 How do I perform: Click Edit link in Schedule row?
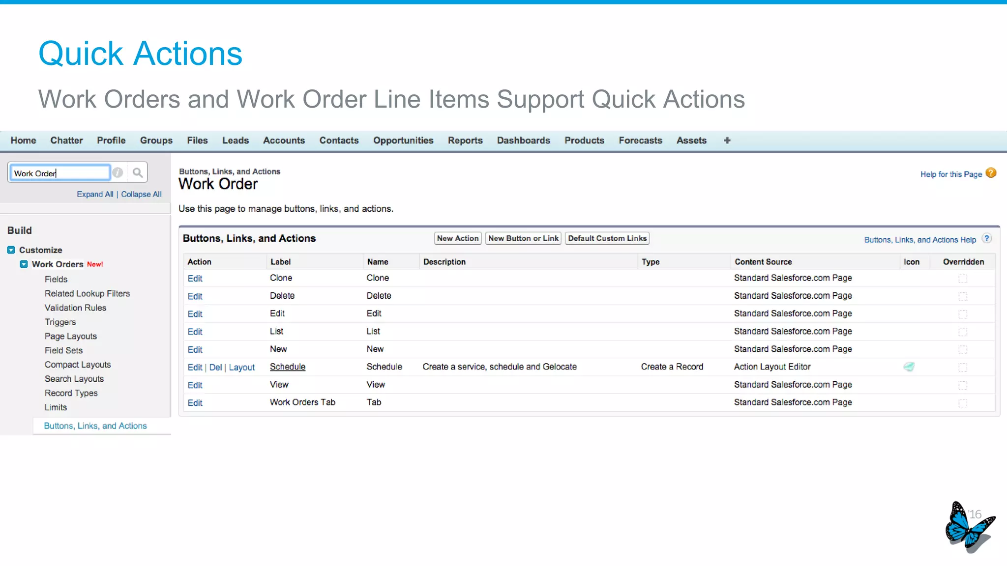tap(195, 368)
